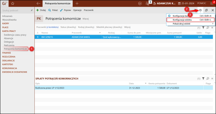Go back using the left arrow
Viewport: 216px width, 114px height.
pos(39,3)
